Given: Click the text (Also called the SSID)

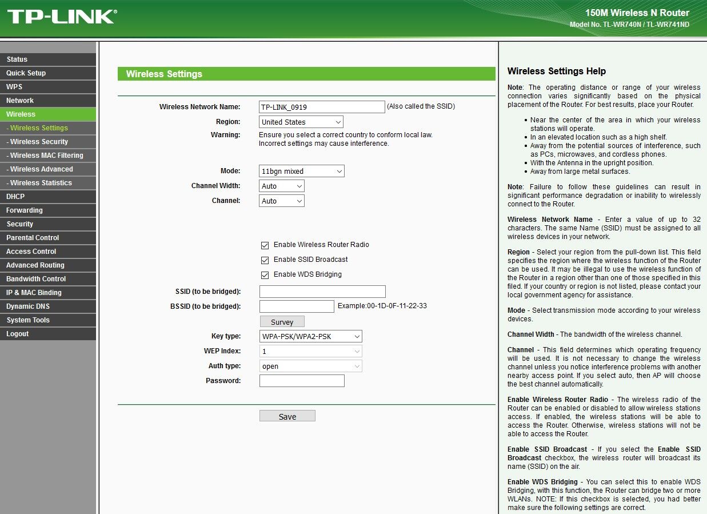Looking at the screenshot, I should coord(421,106).
